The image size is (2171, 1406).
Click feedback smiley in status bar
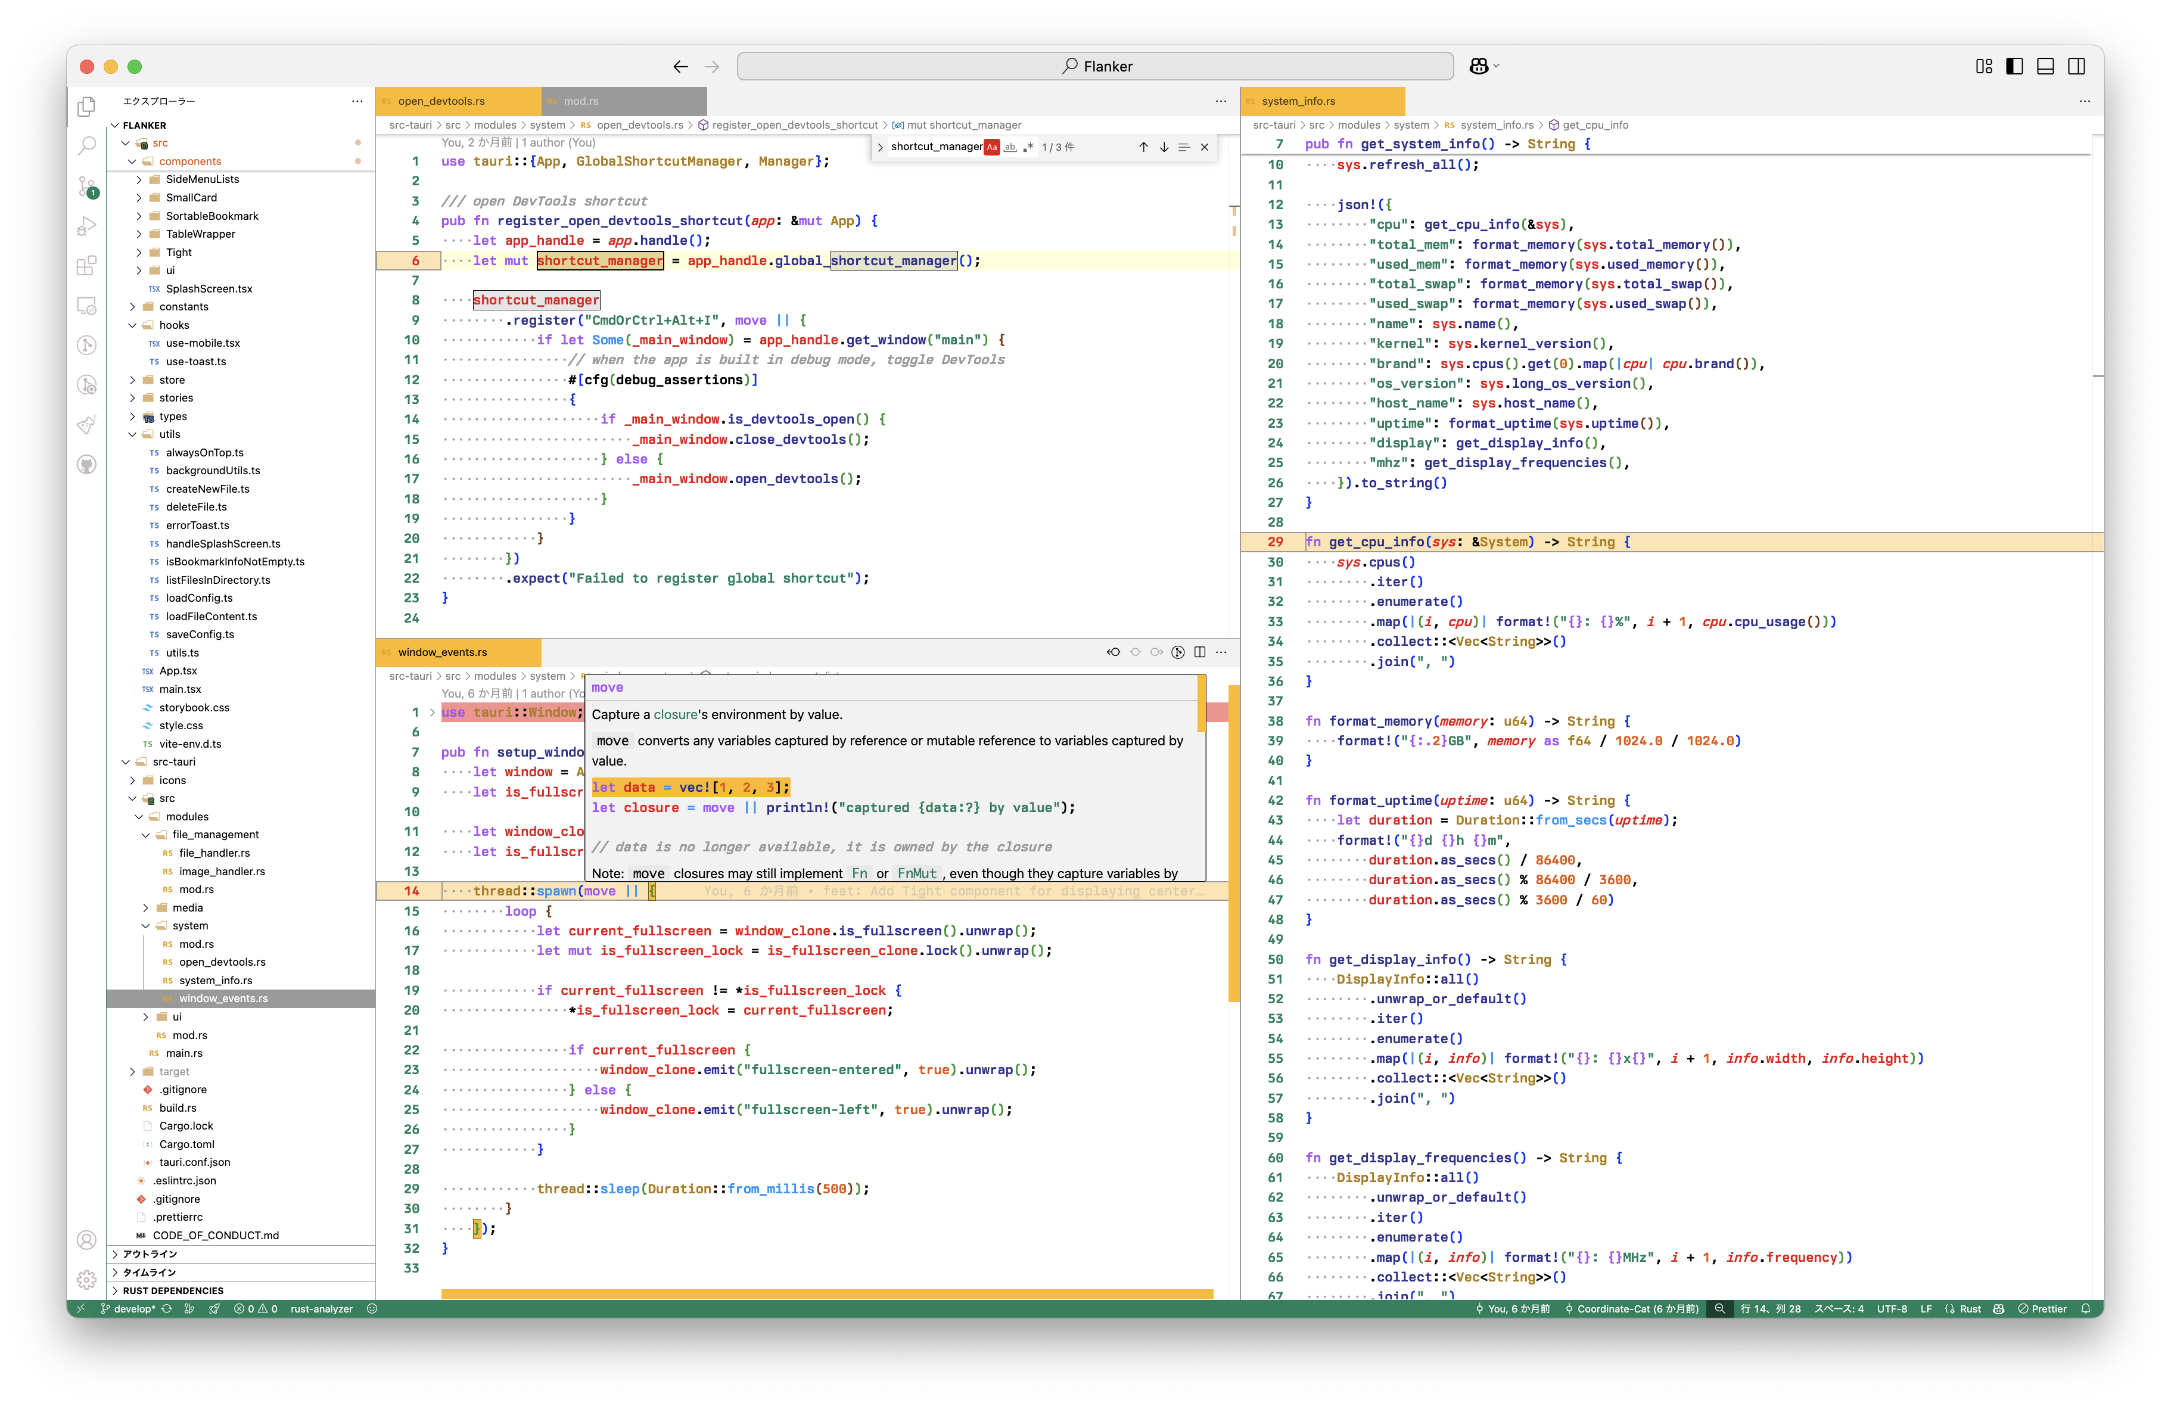tap(372, 1308)
